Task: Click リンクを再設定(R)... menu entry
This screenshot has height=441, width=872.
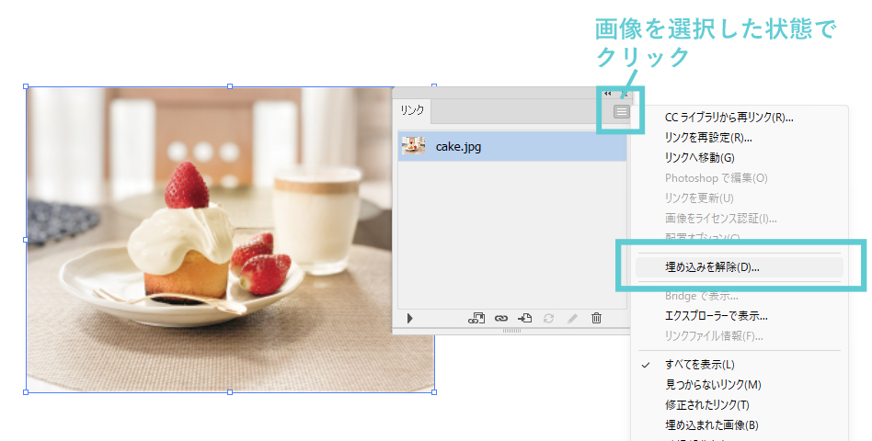Action: point(707,137)
